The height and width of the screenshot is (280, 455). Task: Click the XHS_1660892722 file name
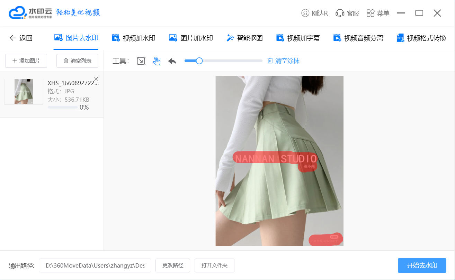click(73, 83)
